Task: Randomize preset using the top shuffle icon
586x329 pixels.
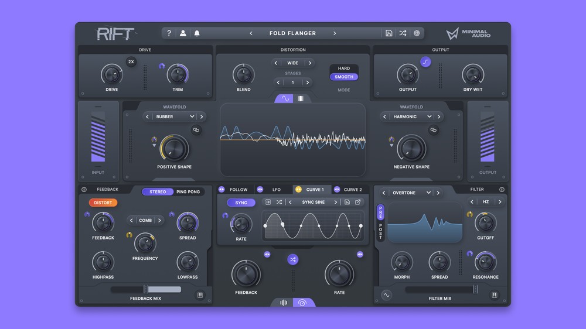Action: (x=403, y=33)
